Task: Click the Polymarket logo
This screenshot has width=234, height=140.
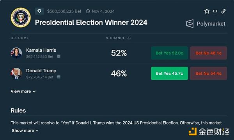Action: (x=206, y=24)
